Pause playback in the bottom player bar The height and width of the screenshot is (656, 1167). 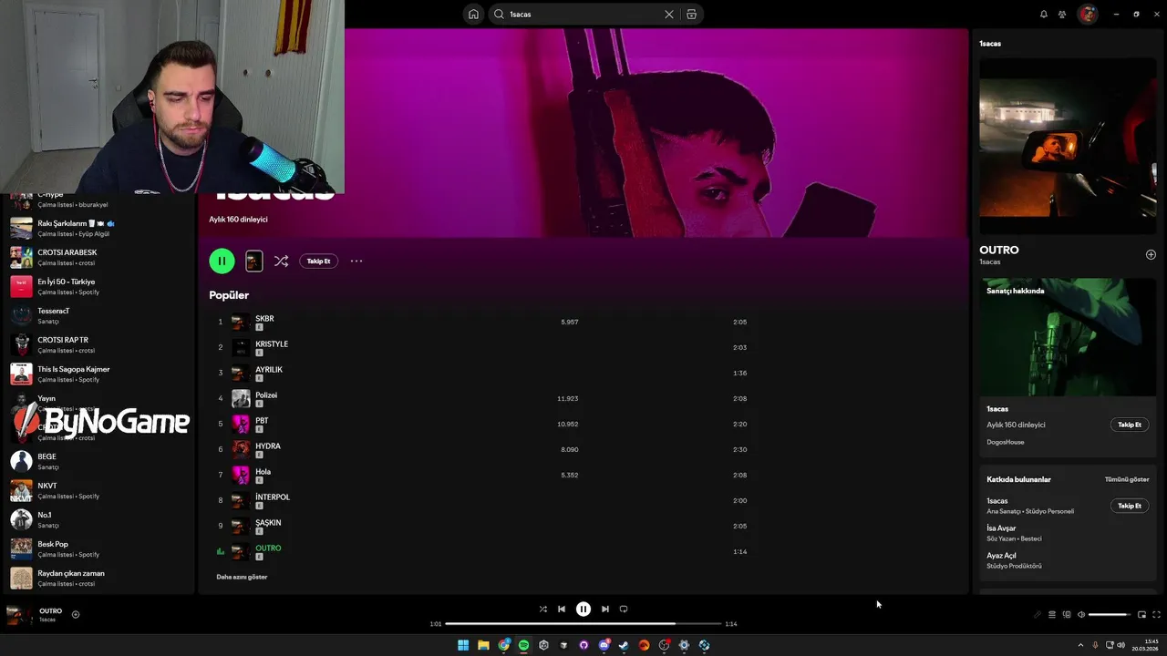pos(583,609)
